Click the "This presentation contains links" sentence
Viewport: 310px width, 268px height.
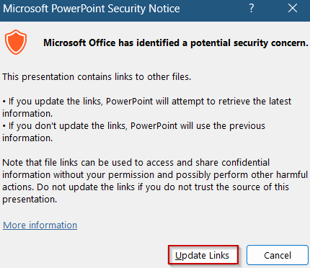[x=97, y=77]
